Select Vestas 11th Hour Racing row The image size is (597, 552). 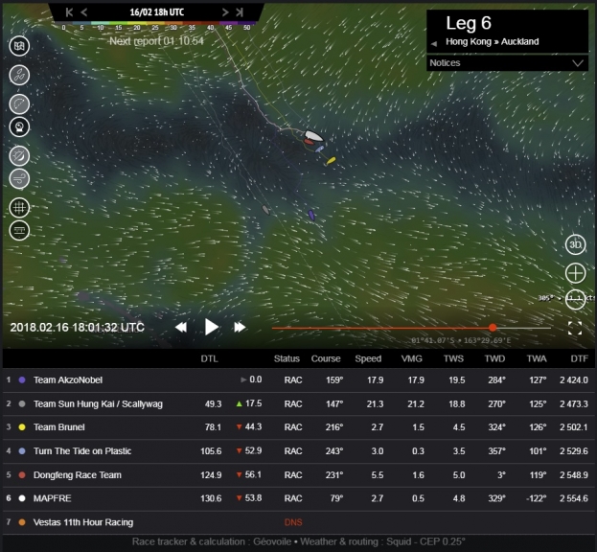(x=299, y=522)
